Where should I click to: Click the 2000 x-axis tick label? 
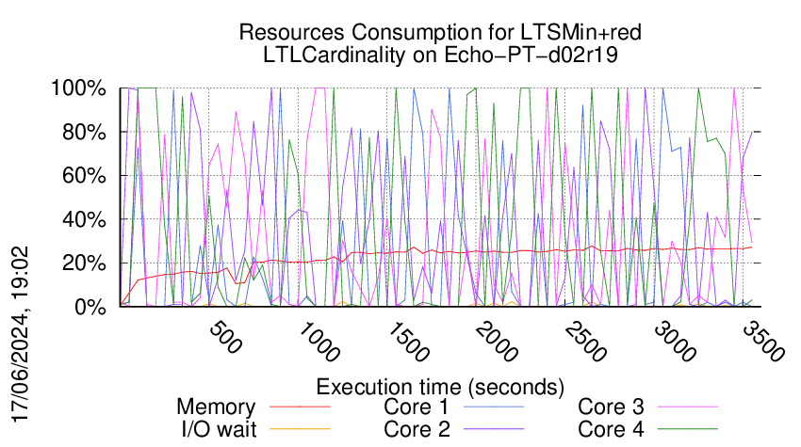click(497, 342)
